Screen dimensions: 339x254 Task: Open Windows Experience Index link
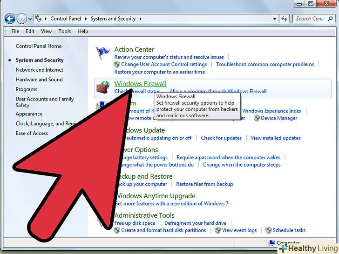[x=272, y=111]
